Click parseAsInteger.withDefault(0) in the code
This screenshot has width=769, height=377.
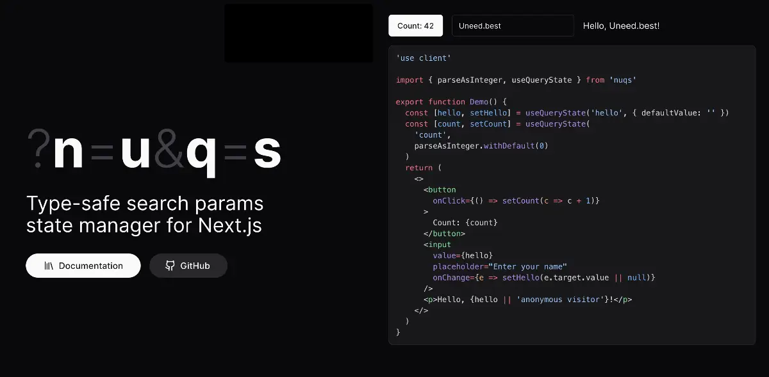[481, 146]
